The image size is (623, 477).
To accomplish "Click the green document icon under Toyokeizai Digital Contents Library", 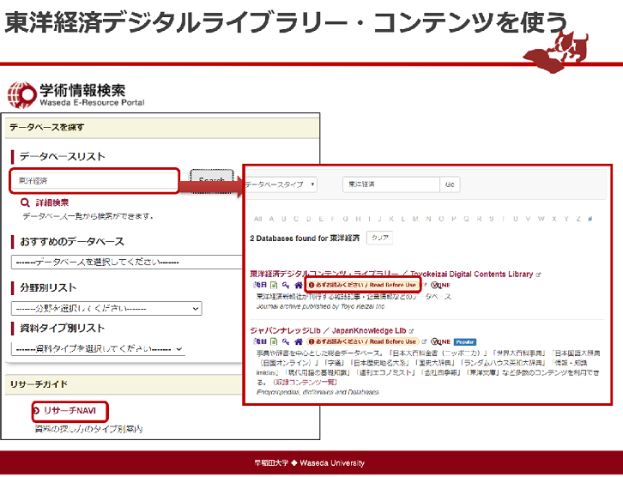I will 274,285.
